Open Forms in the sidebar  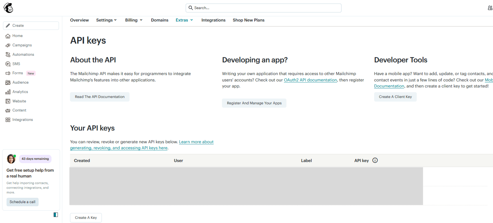(18, 73)
